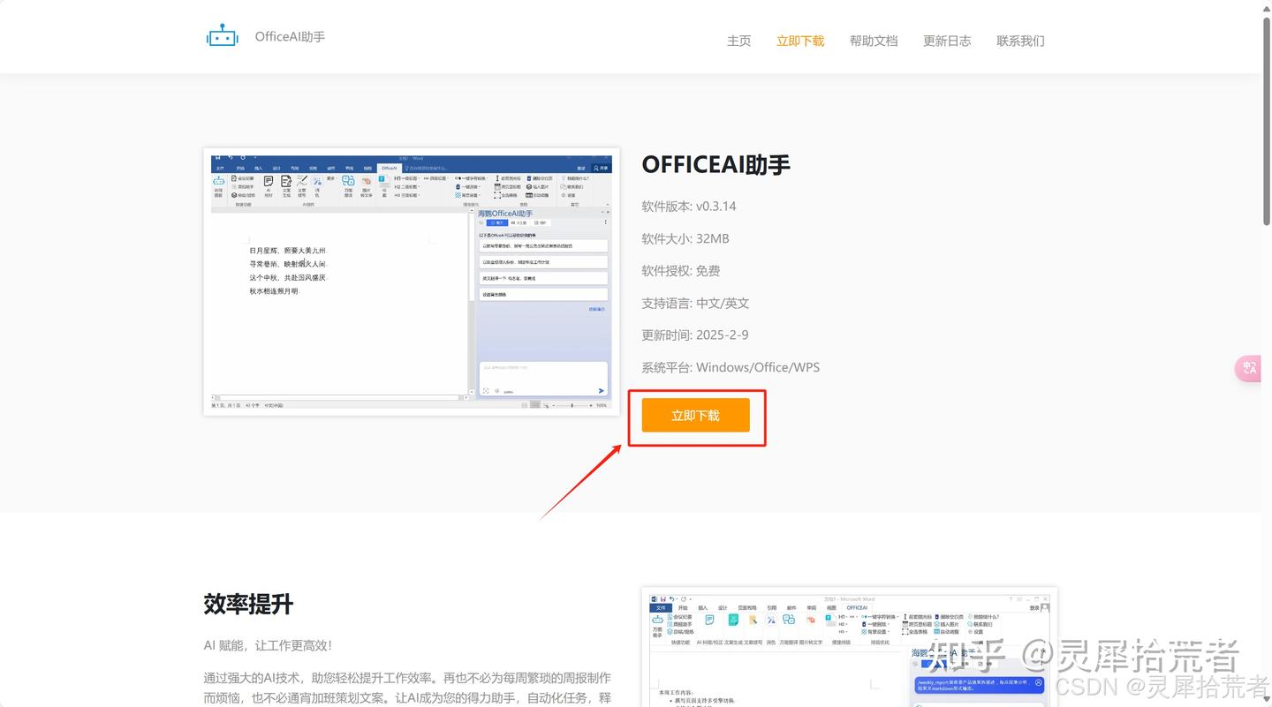1272x707 pixels.
Task: Click the orange 立即下载 download button
Action: [x=696, y=415]
